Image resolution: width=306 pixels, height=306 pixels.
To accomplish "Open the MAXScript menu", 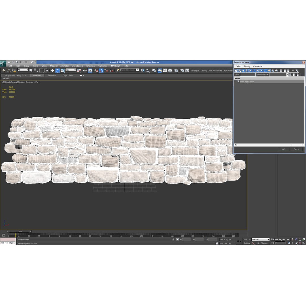I will [x=116, y=66].
